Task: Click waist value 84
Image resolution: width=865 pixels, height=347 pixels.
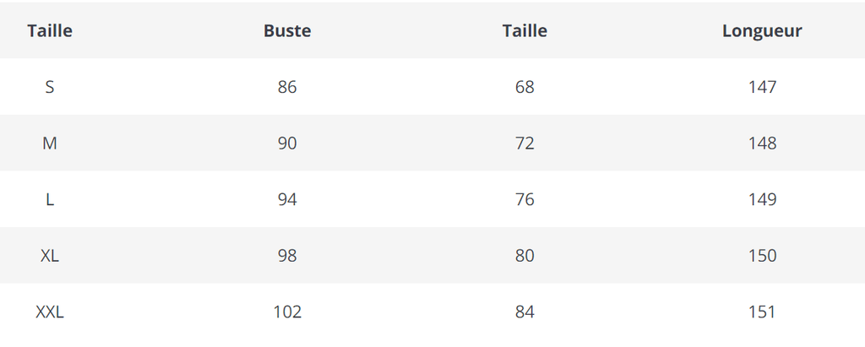Action: [525, 312]
